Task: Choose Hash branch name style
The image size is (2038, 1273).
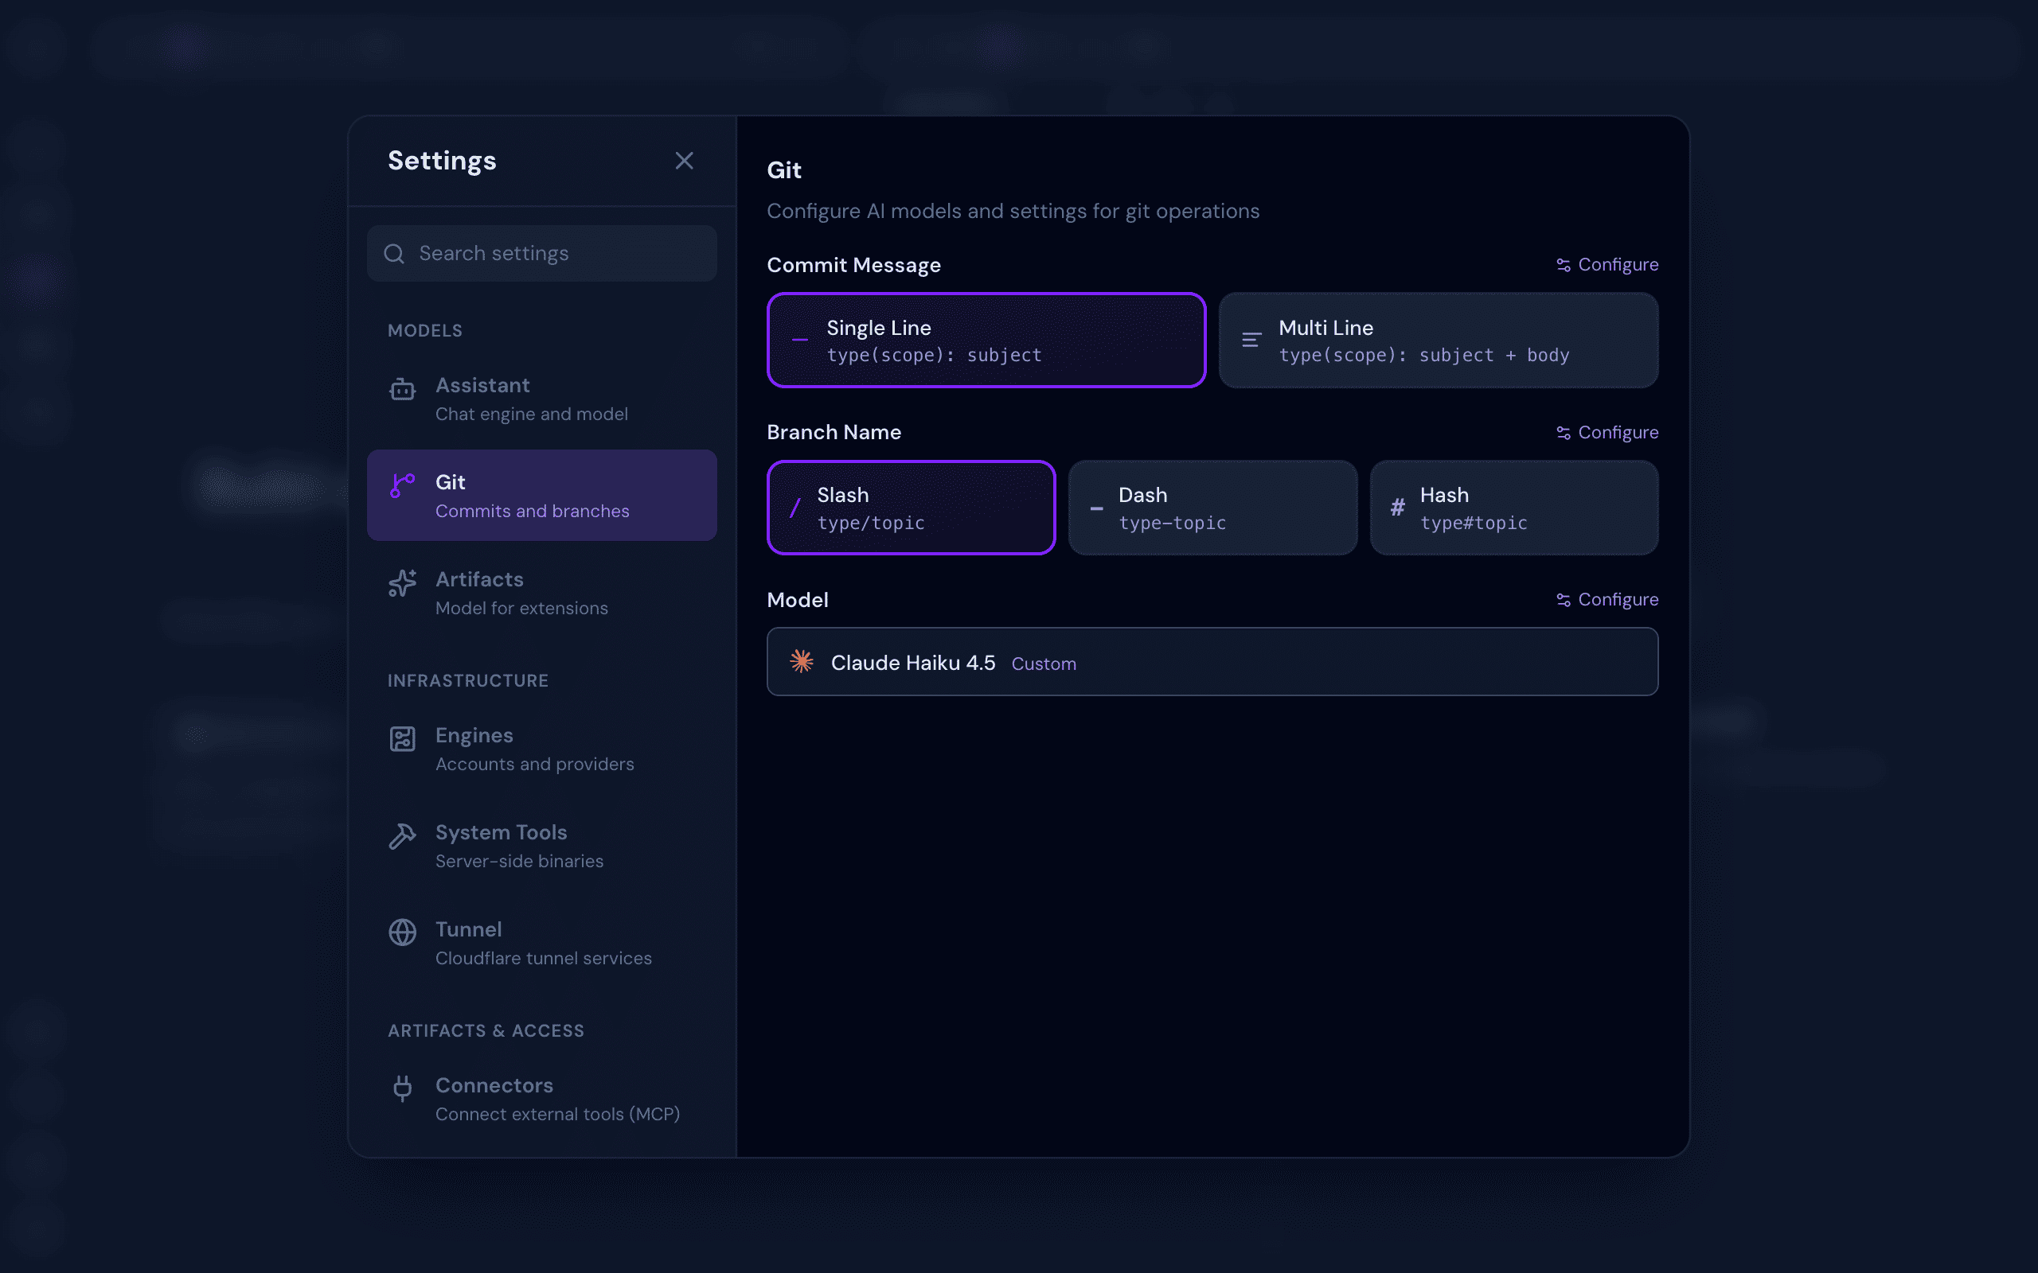Action: 1514,508
